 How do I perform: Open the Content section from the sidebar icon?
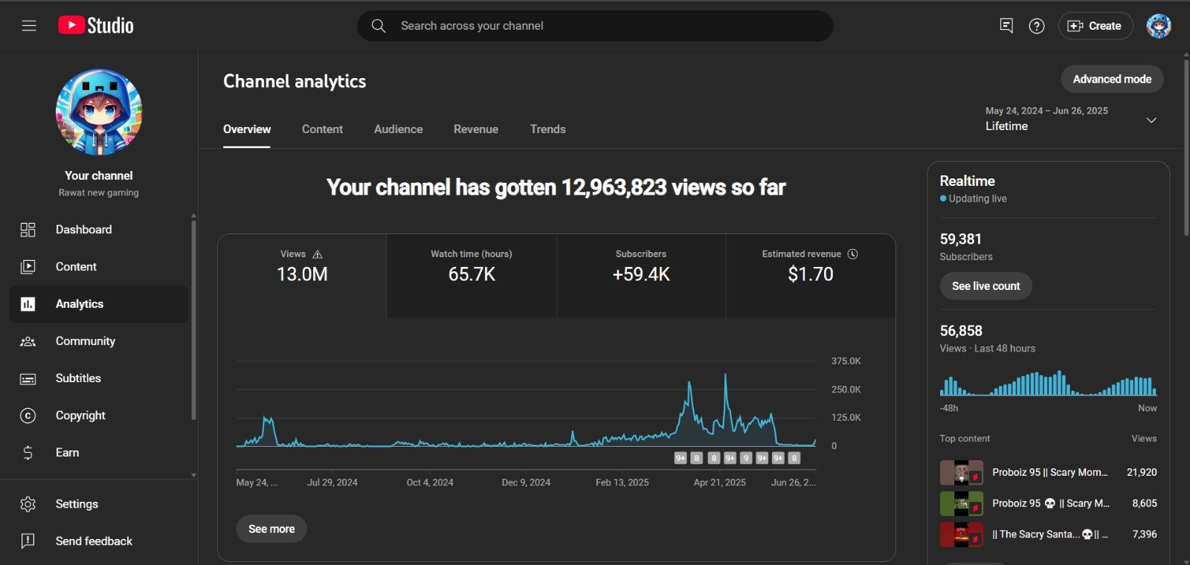28,267
